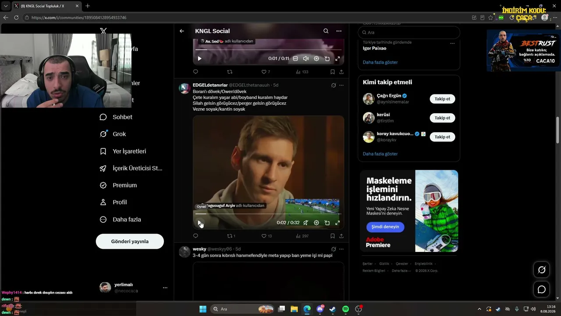
Task: Ask Grok about EDGELdetanırlar's post
Action: click(x=334, y=85)
